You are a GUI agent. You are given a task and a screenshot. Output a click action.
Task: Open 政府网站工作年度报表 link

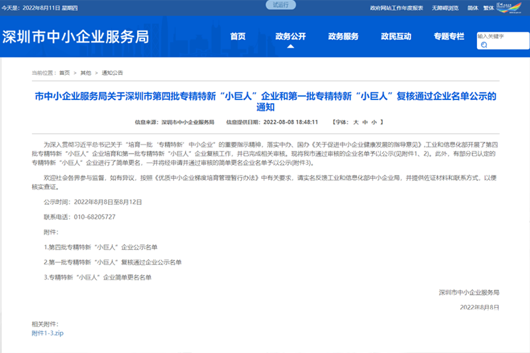(x=397, y=8)
